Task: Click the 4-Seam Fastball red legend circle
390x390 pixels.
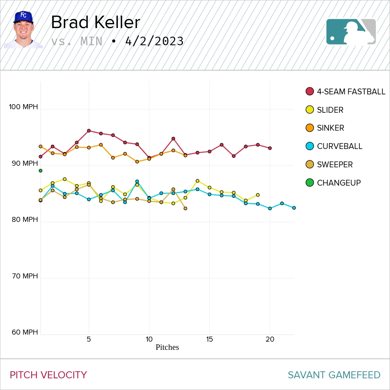Action: tap(310, 92)
